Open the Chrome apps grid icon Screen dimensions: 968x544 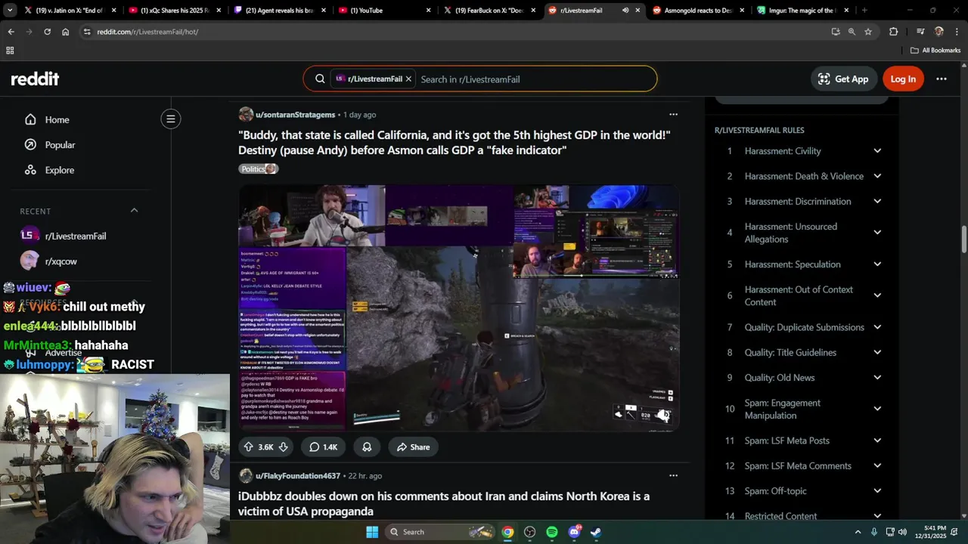tap(10, 50)
